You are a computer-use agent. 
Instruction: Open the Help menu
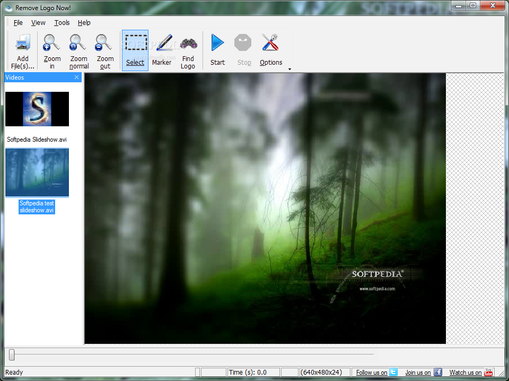(84, 23)
